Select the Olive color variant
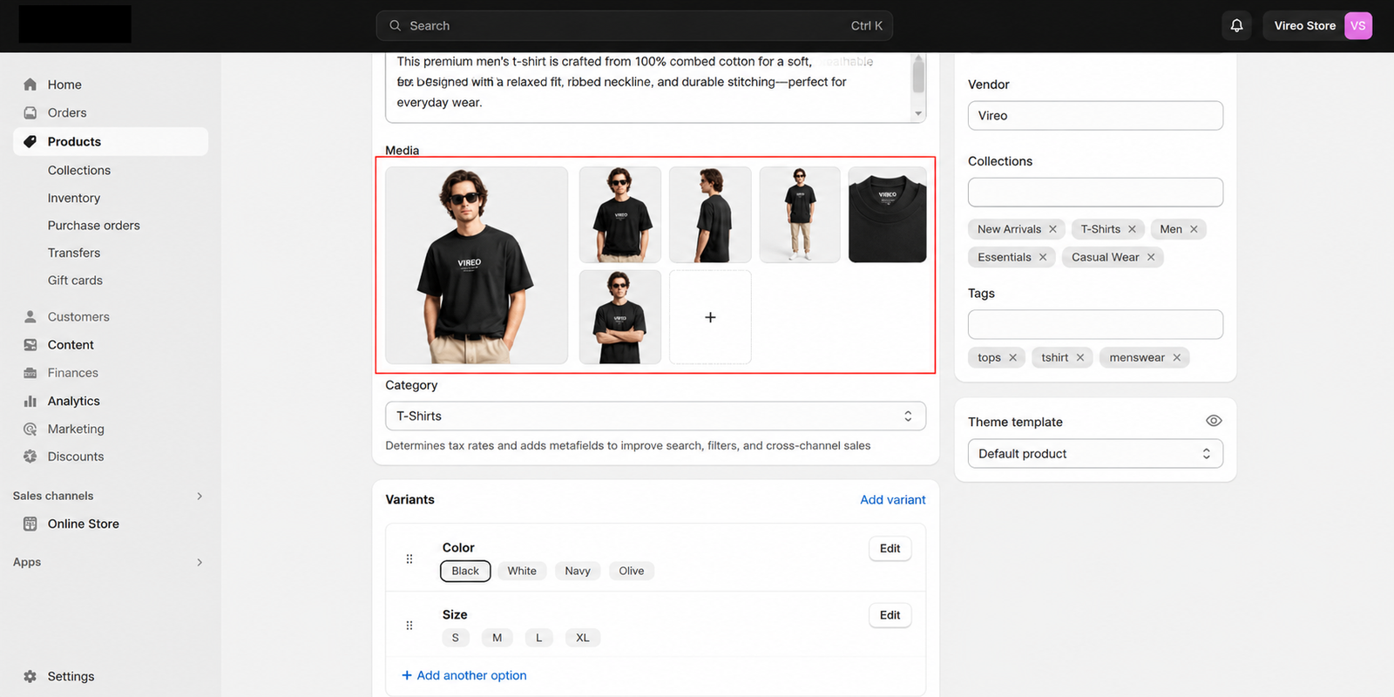Viewport: 1394px width, 697px height. pyautogui.click(x=632, y=571)
